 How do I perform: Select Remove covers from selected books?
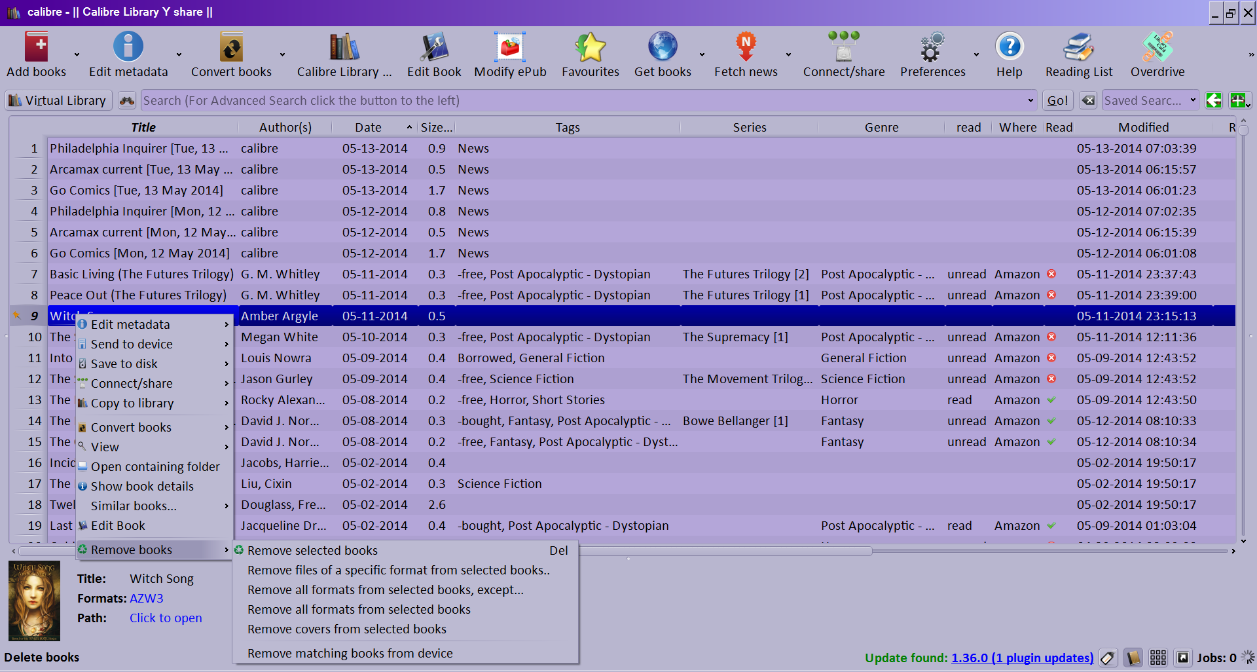405,629
